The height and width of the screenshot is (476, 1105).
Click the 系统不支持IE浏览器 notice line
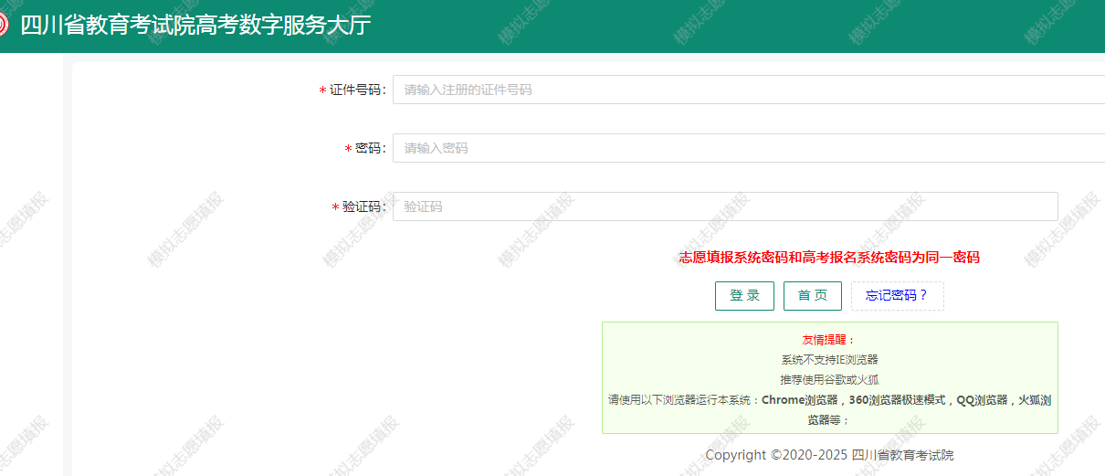click(x=829, y=360)
